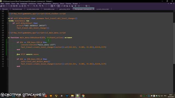Open the Плагины menu

click(68, 4)
